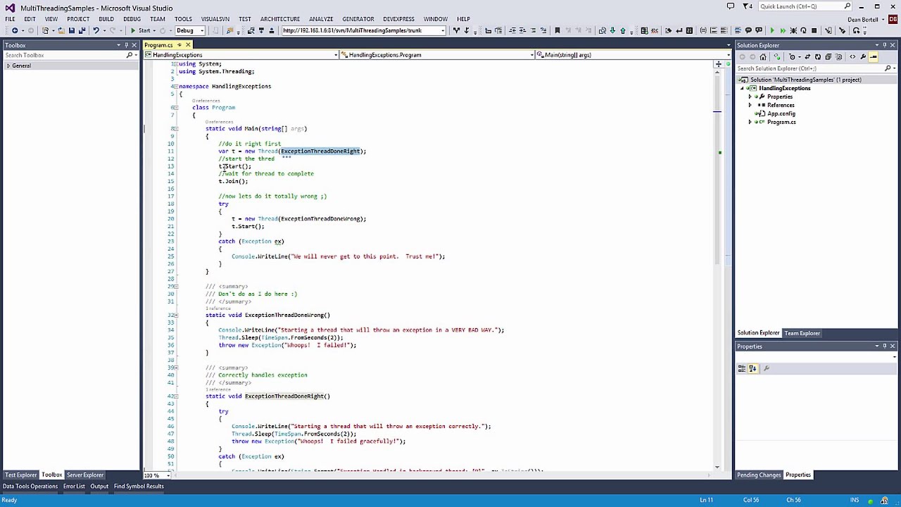Switch to the Server Explorer tab
This screenshot has height=507, width=901.
(85, 475)
